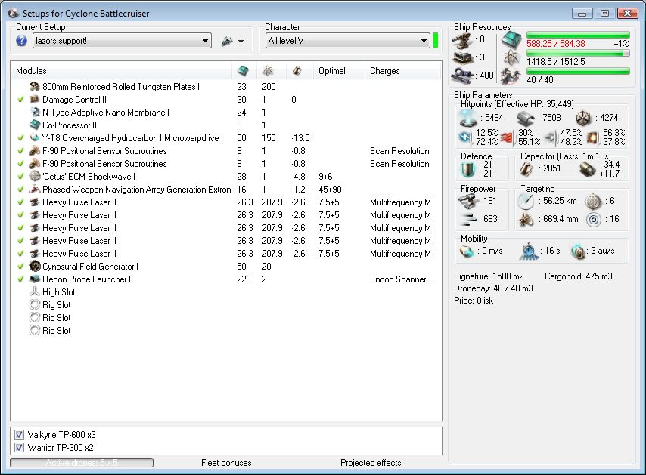Click the turret hardpoints icon in Ship Resources

(x=462, y=40)
